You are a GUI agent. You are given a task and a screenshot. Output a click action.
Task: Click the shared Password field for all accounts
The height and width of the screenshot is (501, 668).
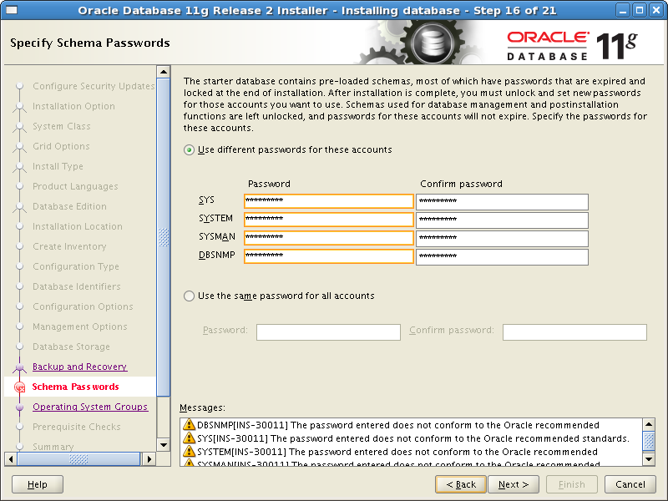tap(328, 331)
